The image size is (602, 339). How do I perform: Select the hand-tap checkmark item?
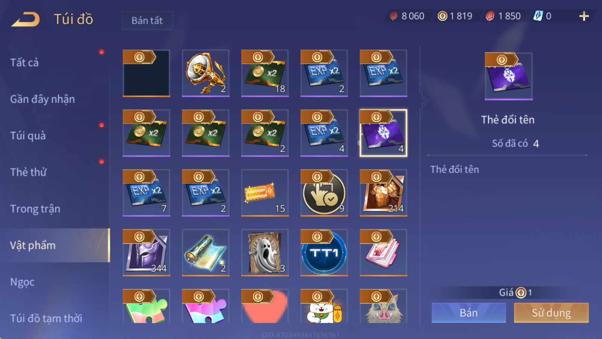pyautogui.click(x=324, y=193)
